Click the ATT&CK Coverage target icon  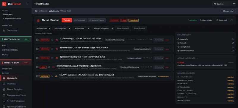coord(4,101)
